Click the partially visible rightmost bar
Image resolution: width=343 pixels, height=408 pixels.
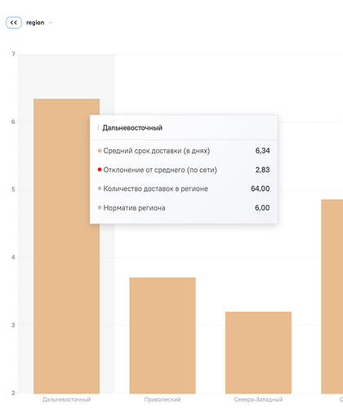[332, 296]
